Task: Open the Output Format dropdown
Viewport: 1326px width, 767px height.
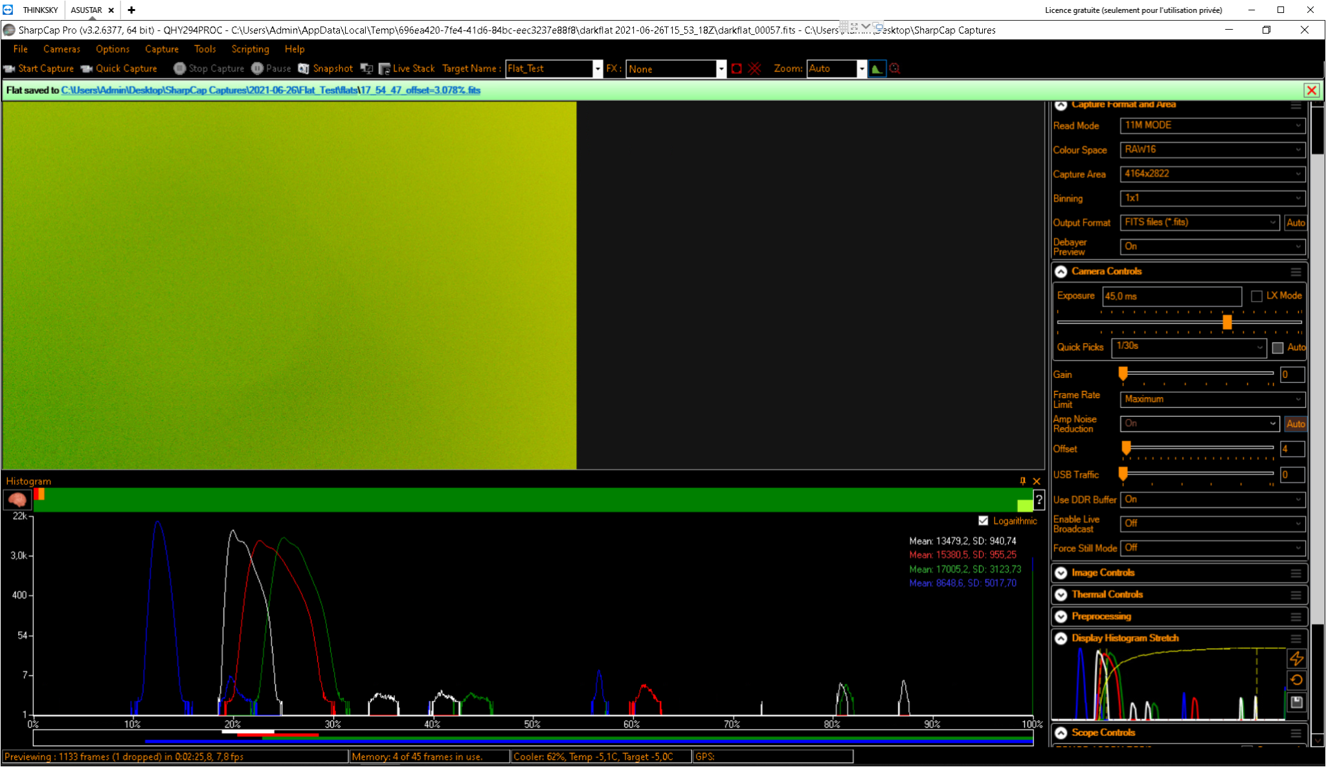Action: (x=1199, y=223)
